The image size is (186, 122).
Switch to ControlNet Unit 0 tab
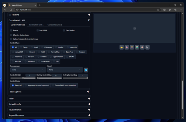click(18, 25)
